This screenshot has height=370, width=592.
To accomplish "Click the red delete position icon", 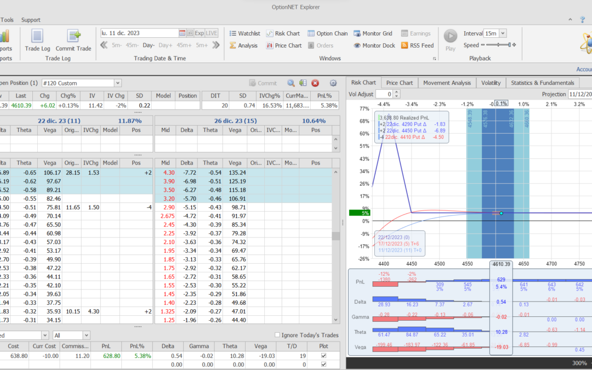I will [315, 83].
